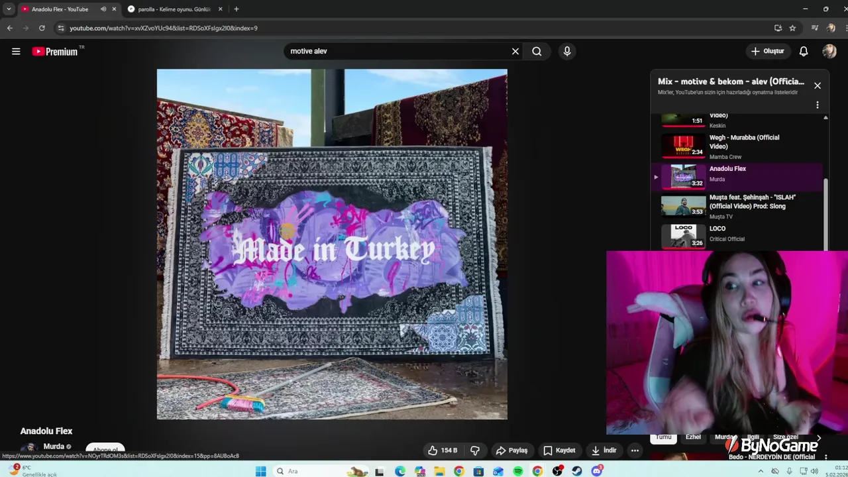Click the Made in Turkey video player
Viewport: 848px width, 477px height.
point(332,244)
